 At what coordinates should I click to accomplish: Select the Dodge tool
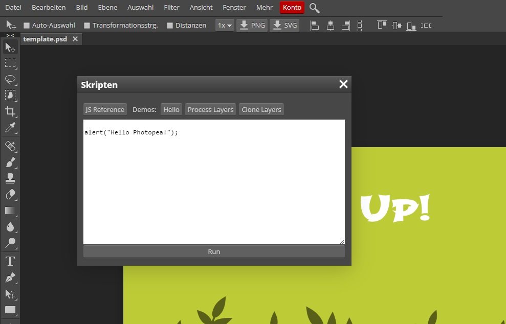pos(10,243)
